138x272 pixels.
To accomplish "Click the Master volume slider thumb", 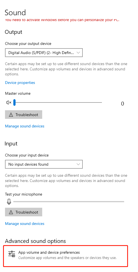I will 14,102.
